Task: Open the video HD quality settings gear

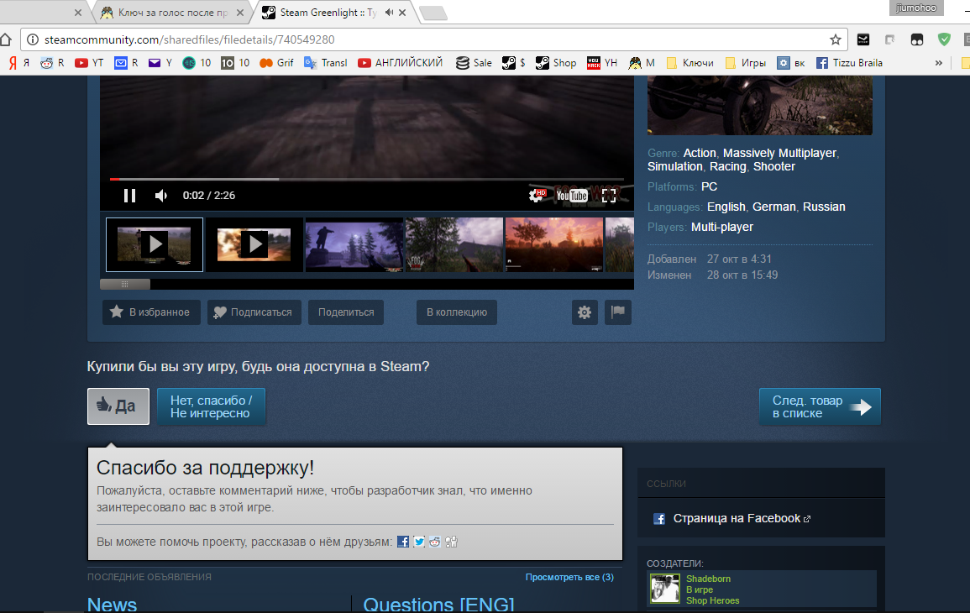Action: (x=537, y=196)
